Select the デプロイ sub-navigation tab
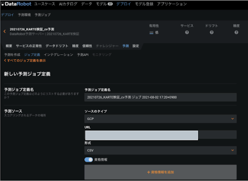248x181 pixels. (x=7, y=15)
